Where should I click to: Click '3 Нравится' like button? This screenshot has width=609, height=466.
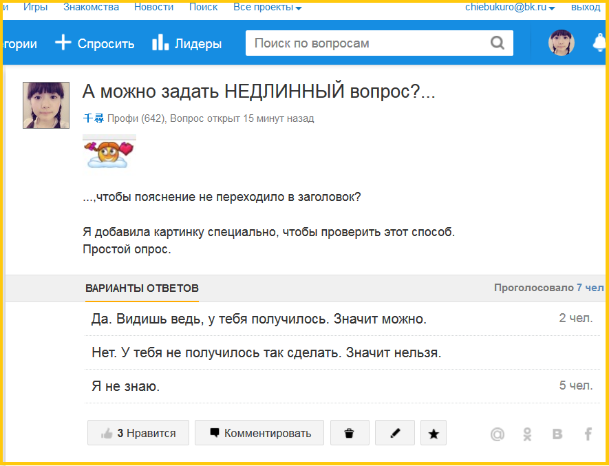tap(138, 432)
